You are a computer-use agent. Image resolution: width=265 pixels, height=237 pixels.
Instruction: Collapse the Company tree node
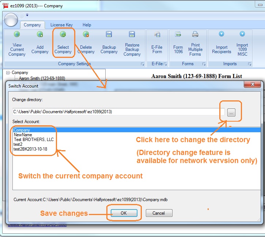coord(8,73)
